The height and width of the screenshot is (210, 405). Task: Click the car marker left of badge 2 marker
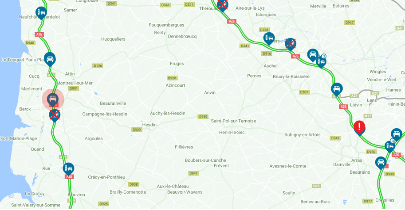[x=313, y=55]
